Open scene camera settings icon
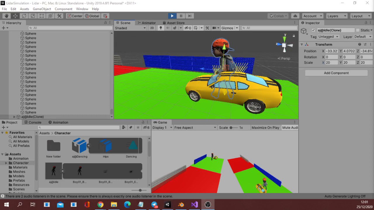 [214, 28]
